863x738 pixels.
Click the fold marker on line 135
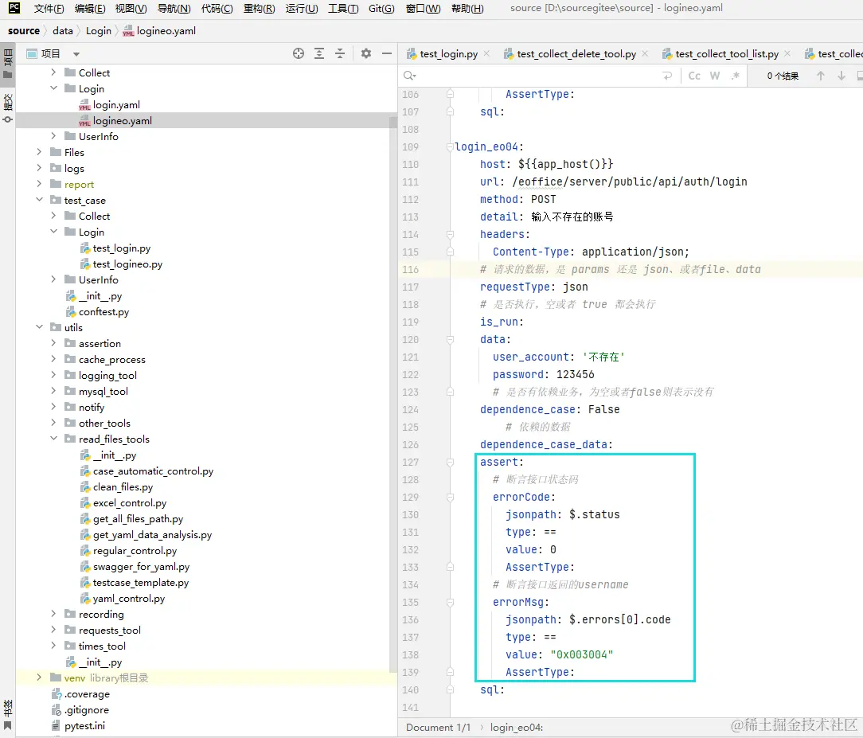click(451, 602)
